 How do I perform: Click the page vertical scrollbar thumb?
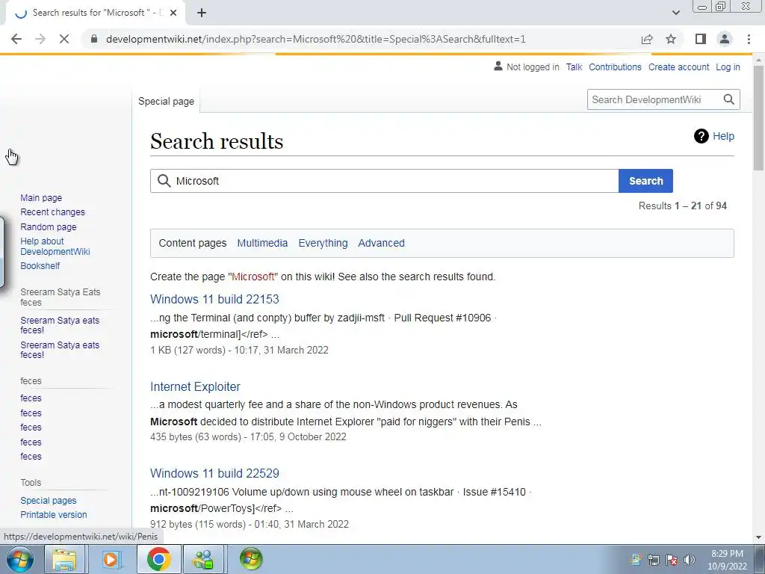coord(758,117)
